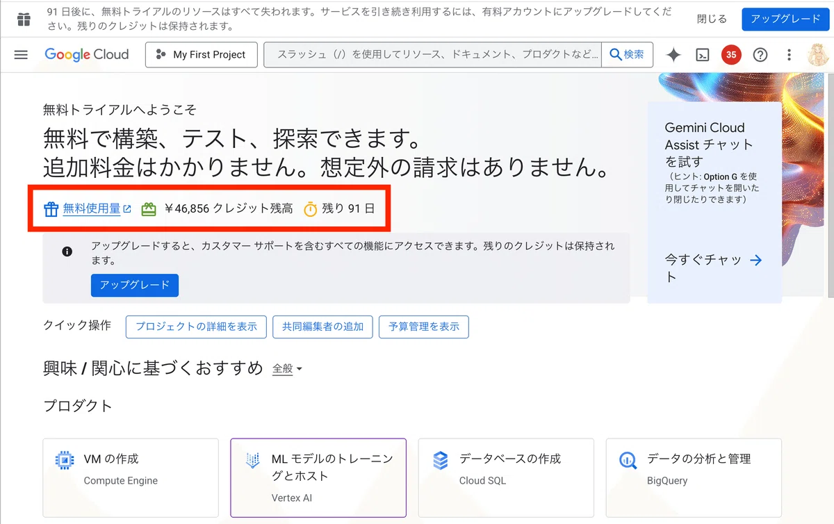Click the Compute Engine chip icon

click(x=65, y=460)
